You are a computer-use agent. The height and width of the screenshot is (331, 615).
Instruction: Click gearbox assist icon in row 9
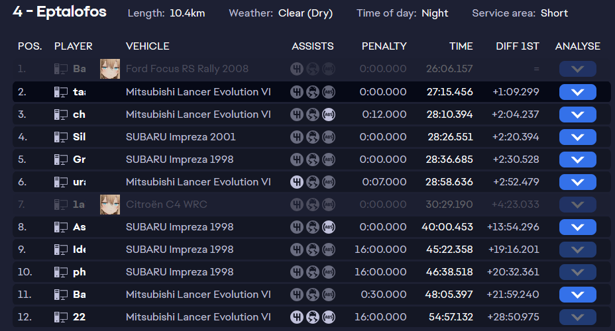click(297, 250)
